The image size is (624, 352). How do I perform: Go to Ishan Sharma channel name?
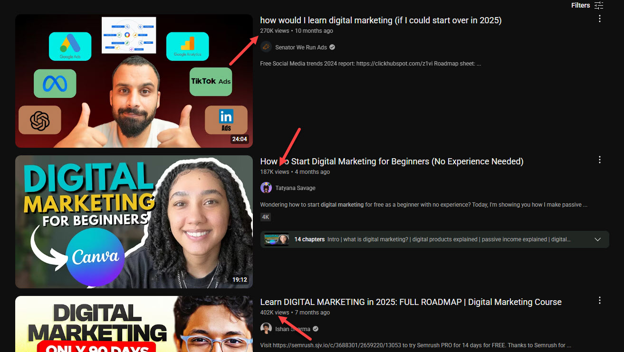[293, 329]
